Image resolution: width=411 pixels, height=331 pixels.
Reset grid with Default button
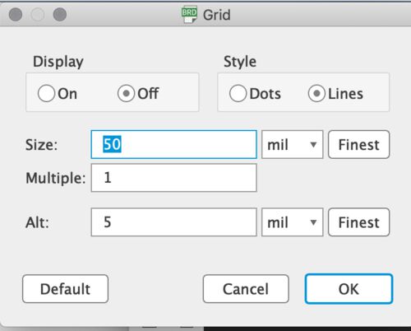(65, 289)
